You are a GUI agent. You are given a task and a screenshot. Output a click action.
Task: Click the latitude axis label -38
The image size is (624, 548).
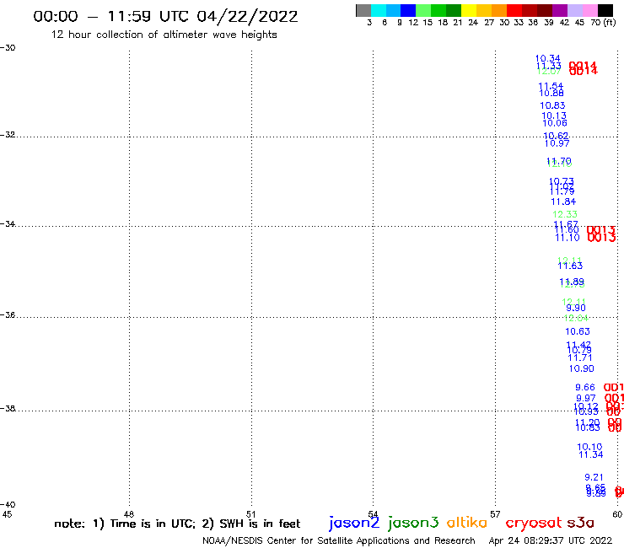point(8,408)
